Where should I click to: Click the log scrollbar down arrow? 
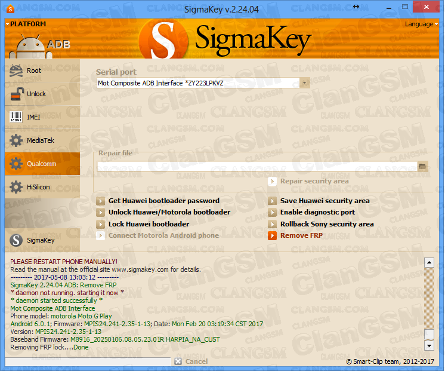tap(429, 346)
